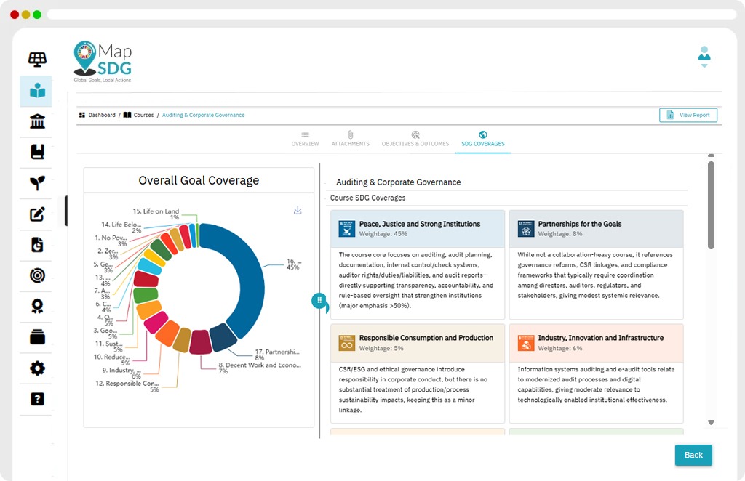
Task: Download the Overall Goal Coverage chart
Action: 298,210
